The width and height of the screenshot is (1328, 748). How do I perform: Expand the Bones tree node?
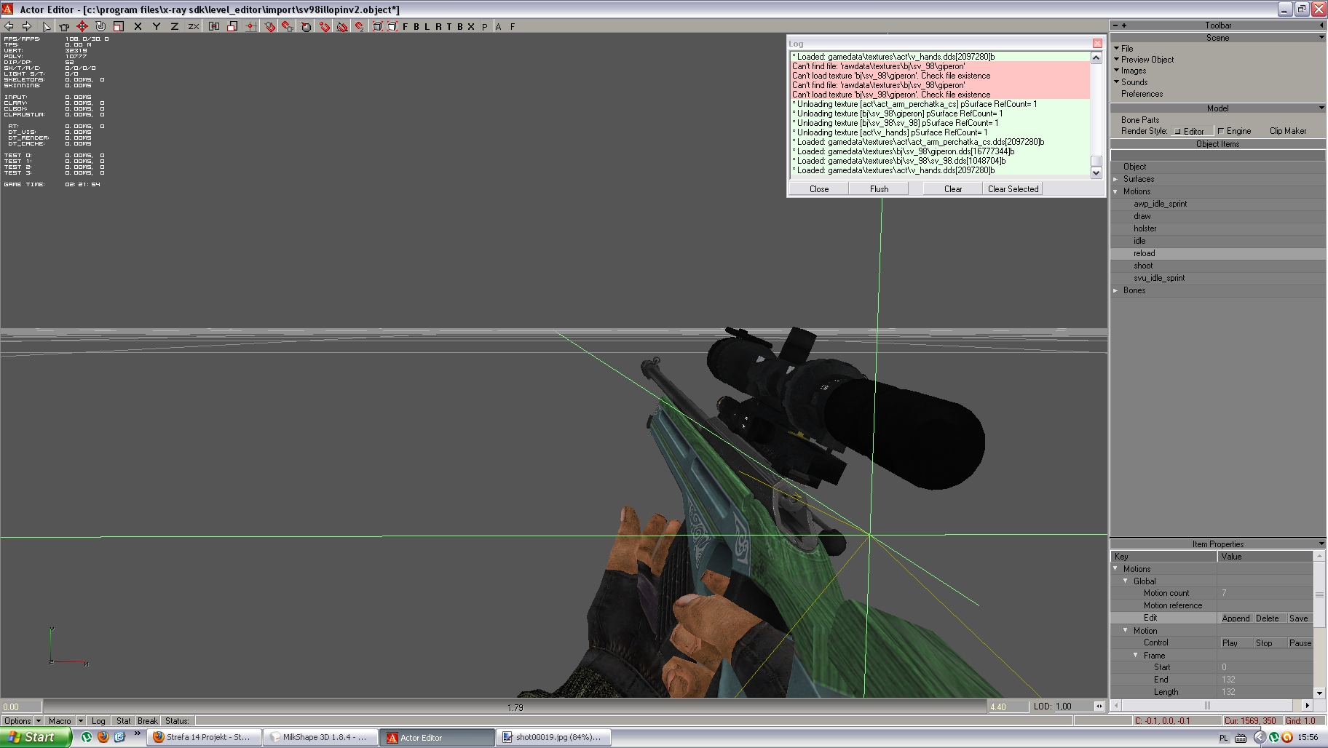(x=1116, y=290)
